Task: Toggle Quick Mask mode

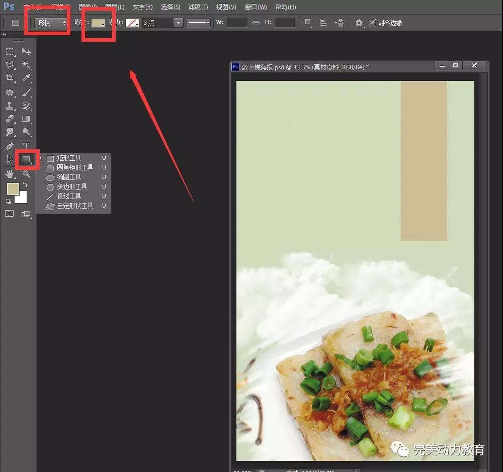Action: point(10,214)
